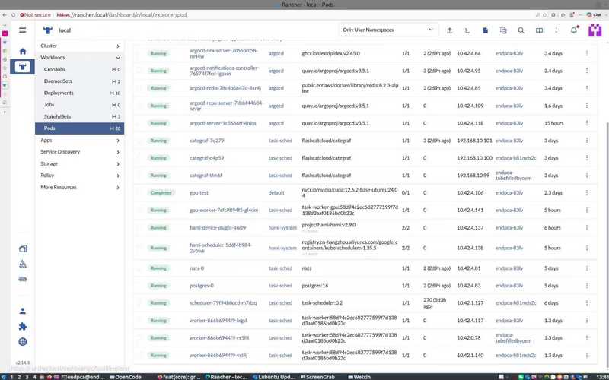This screenshot has width=609, height=380.
Task: Collapse the Workloads section
Action: [80, 58]
